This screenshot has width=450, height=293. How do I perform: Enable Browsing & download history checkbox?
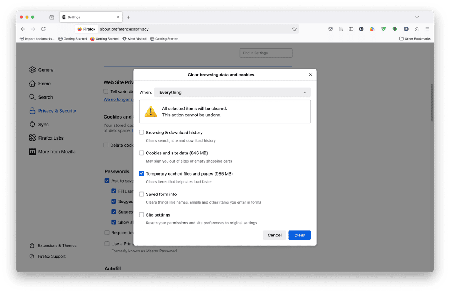click(141, 132)
